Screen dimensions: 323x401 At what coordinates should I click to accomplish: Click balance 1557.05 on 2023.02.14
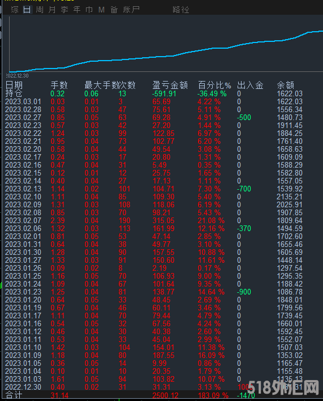(x=290, y=181)
